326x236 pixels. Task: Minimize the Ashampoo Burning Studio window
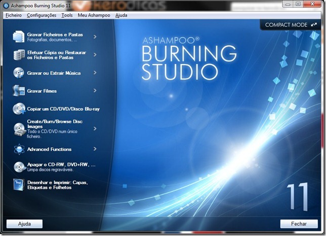click(288, 4)
